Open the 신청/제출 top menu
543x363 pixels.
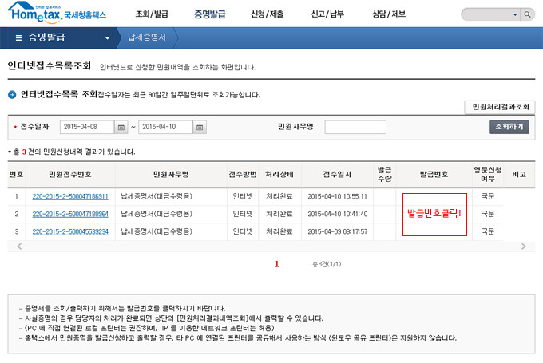(267, 14)
